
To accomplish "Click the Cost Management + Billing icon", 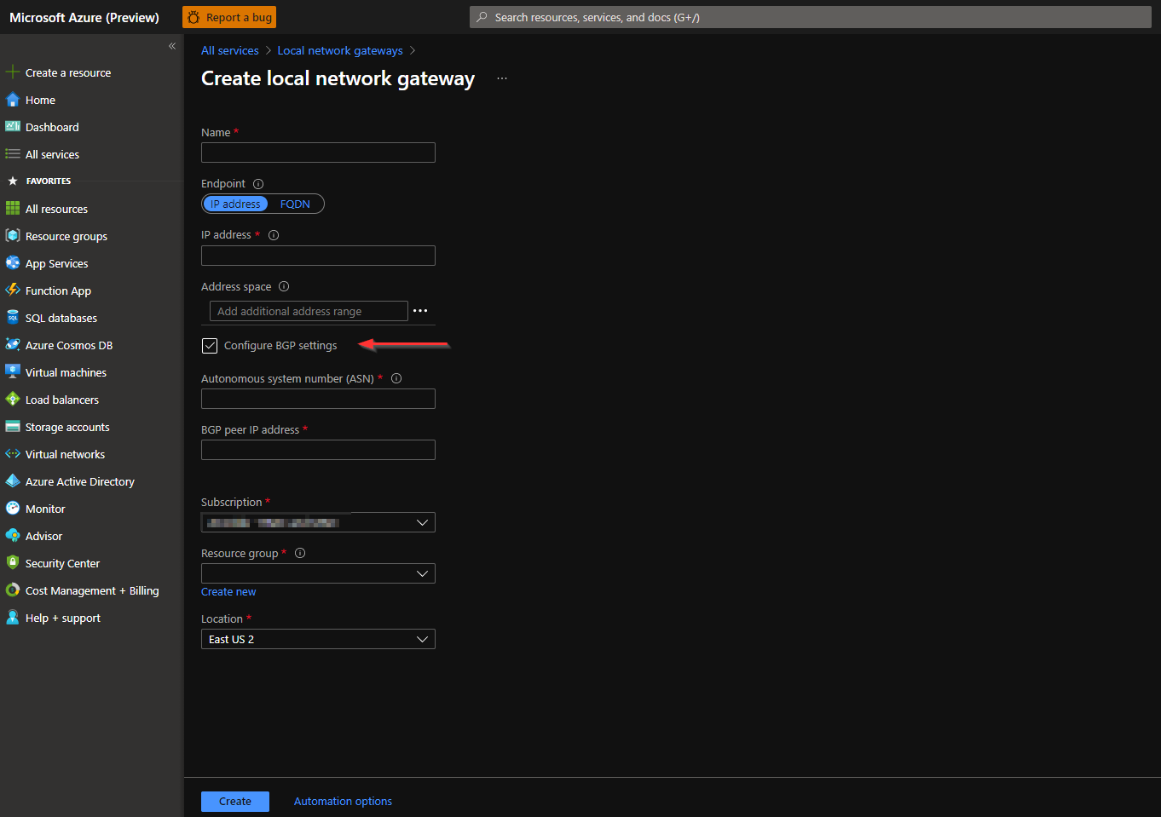I will (13, 590).
